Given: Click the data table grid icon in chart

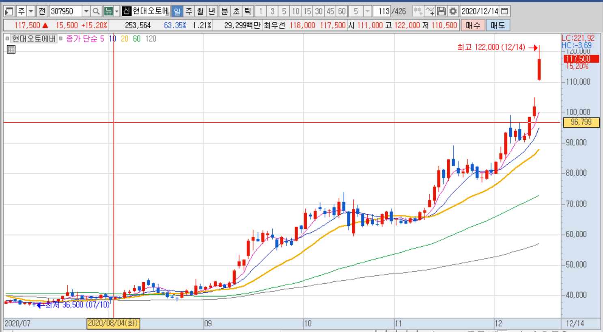Looking at the screenshot, I should [x=11, y=49].
